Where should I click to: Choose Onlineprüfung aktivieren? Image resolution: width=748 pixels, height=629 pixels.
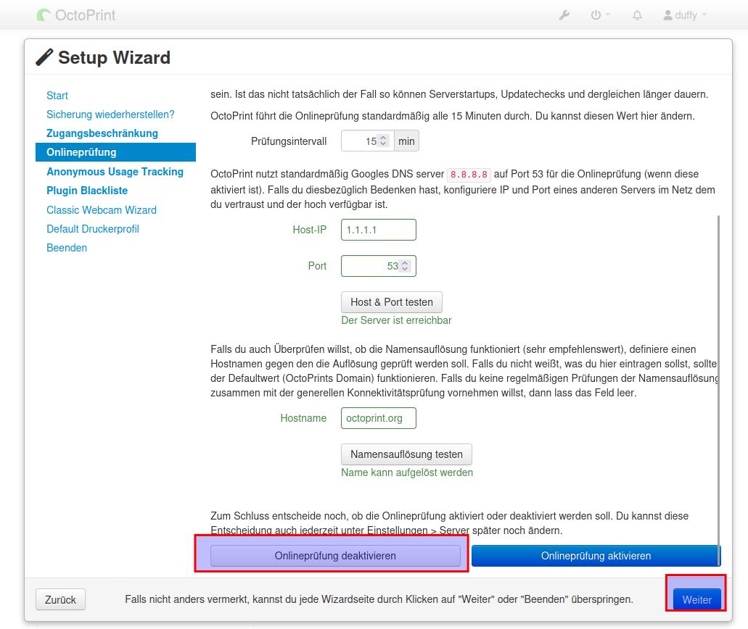click(x=596, y=556)
